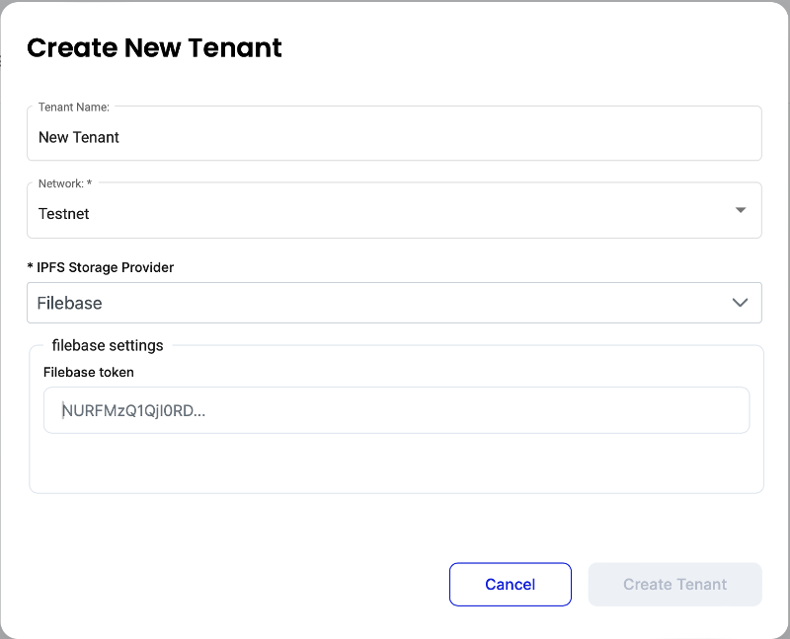Click the Filebase token label
Image resolution: width=790 pixels, height=639 pixels.
click(x=89, y=372)
